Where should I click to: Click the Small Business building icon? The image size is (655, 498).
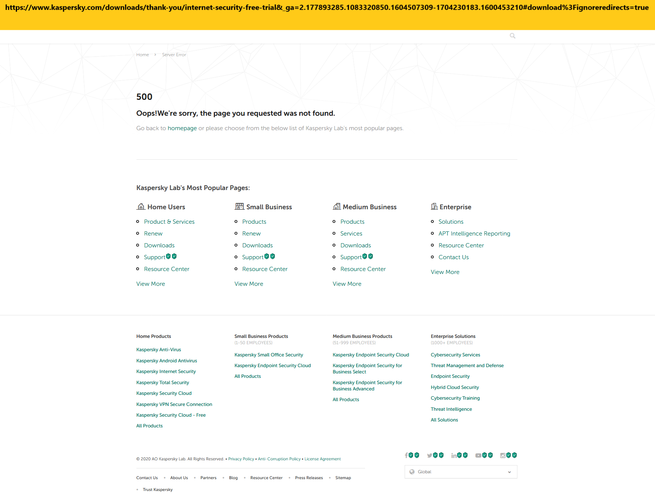coord(239,206)
